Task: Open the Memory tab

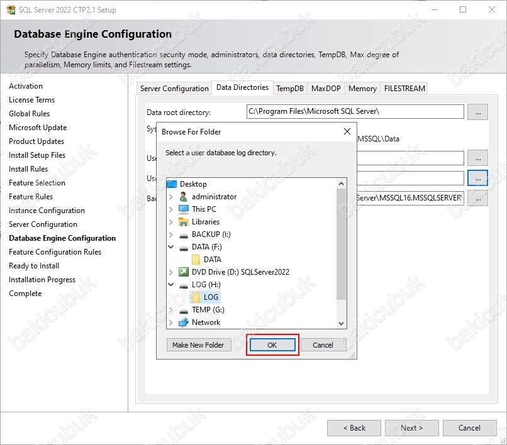Action: (362, 89)
